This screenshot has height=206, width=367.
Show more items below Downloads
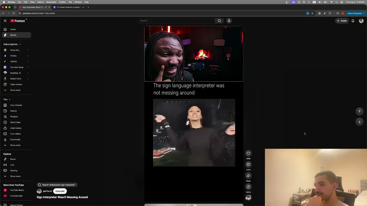coord(16,145)
